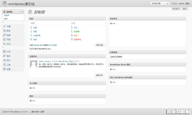Click the house icon beside 控制板 sidebar menu
The height and width of the screenshot is (115, 192).
click(x=4, y=12)
